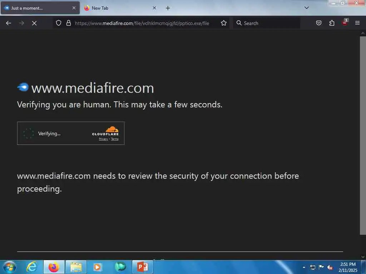Minimize the Firefox window
Screen dimensions: 366x274
pyautogui.click(x=333, y=3)
